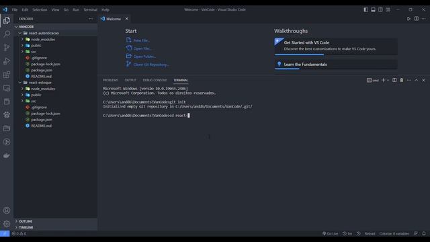Open the Manage gear icon
The image size is (430, 242).
[x=7, y=224]
